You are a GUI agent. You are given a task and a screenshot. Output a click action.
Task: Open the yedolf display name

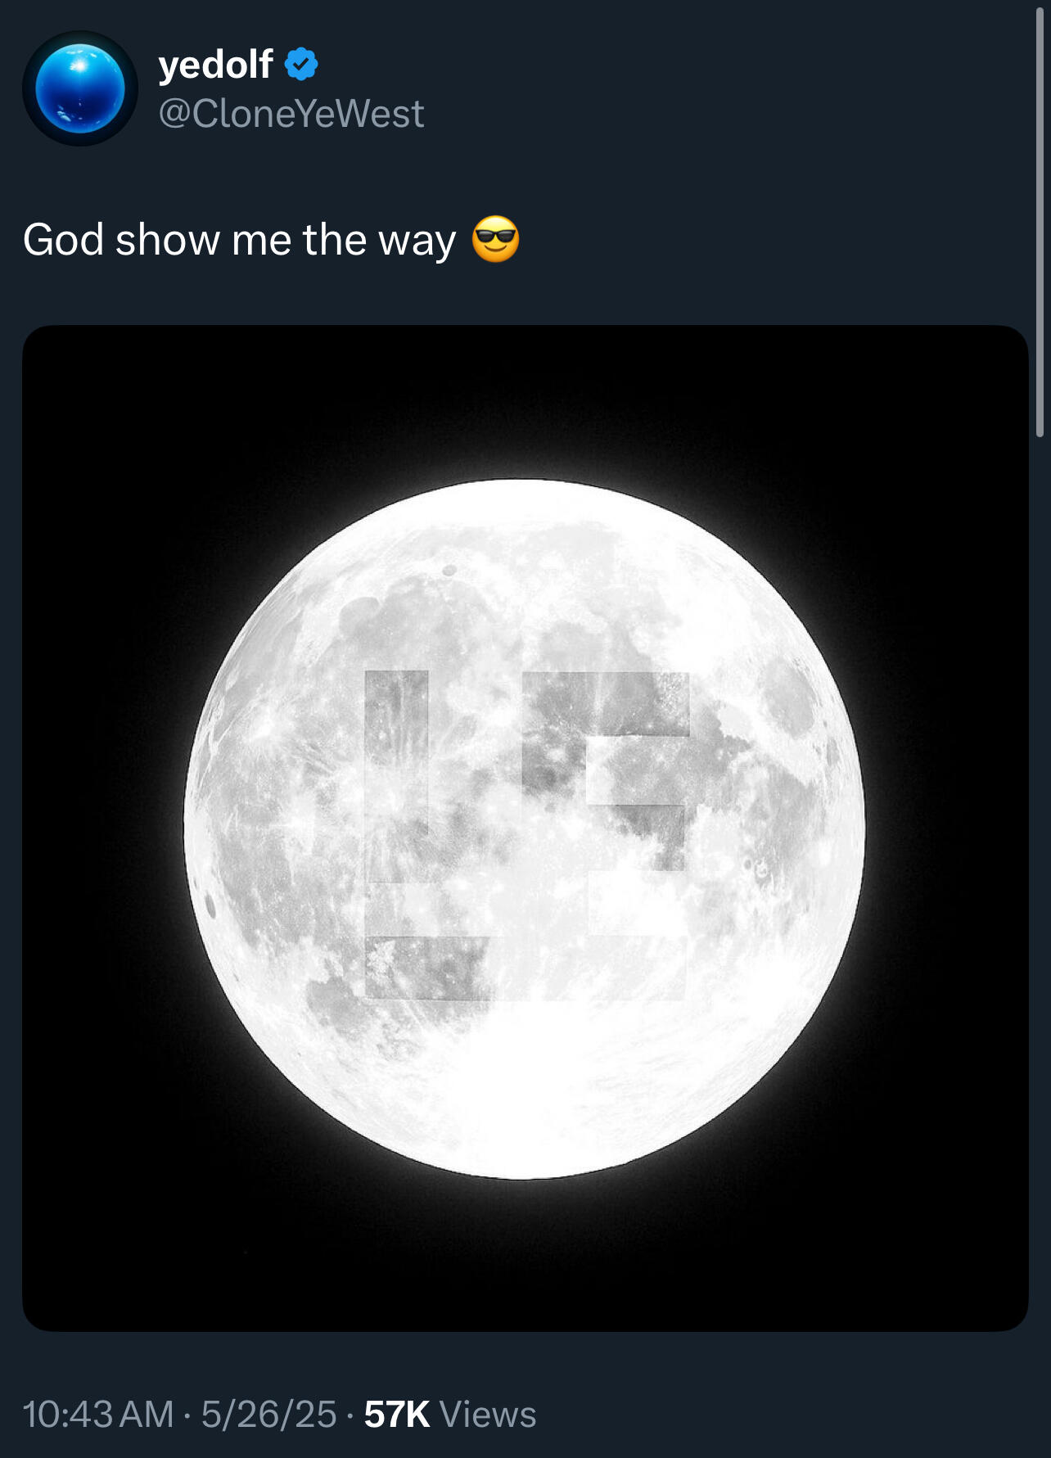(x=215, y=64)
